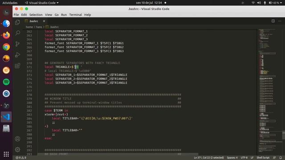This screenshot has width=285, height=160.
Task: Open Atividades overview
Action: click(10, 3)
